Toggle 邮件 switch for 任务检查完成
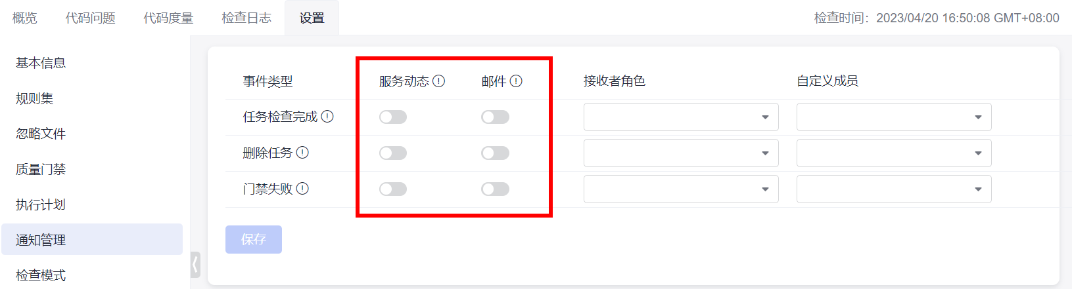Image resolution: width=1072 pixels, height=289 pixels. pos(495,117)
